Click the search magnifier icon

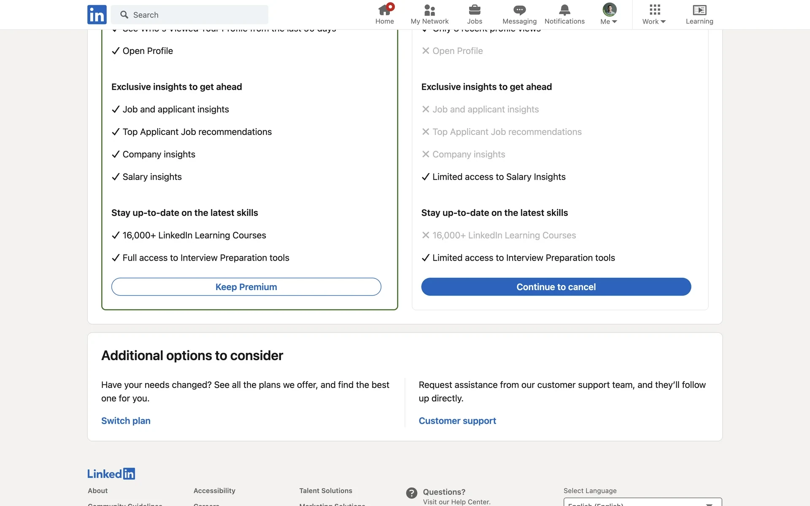click(x=124, y=15)
